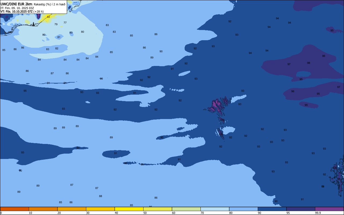Viewport: 344px width, 215px height.
Task: Click the humidity value '79' on the map
Action: point(56,24)
